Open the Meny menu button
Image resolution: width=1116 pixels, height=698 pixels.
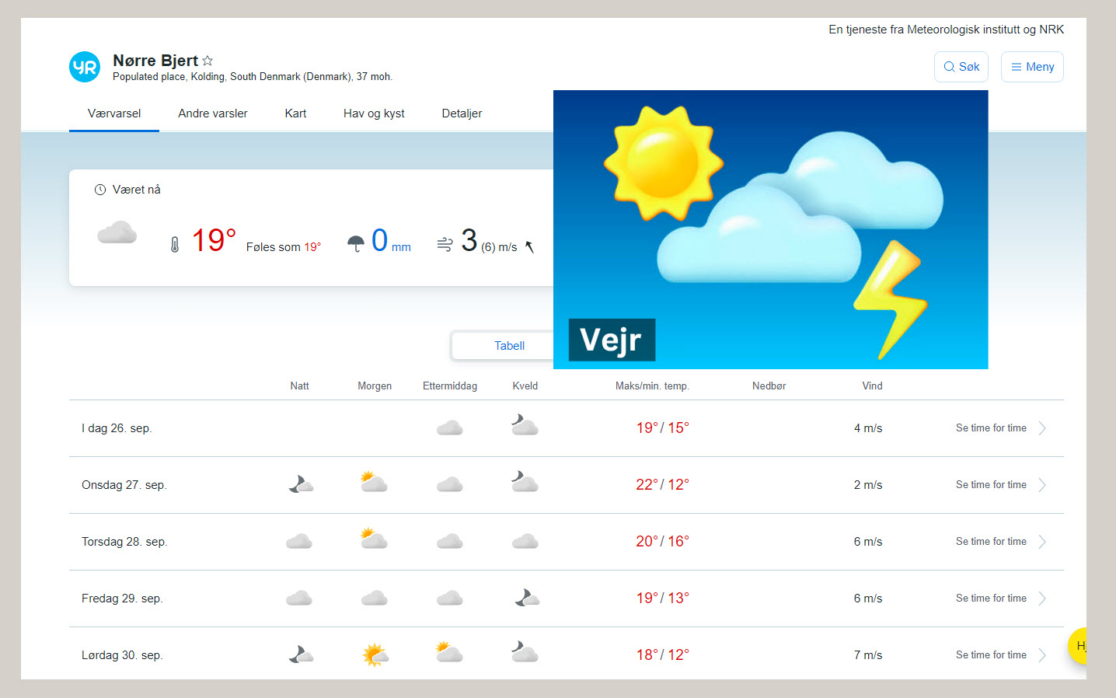pos(1031,67)
